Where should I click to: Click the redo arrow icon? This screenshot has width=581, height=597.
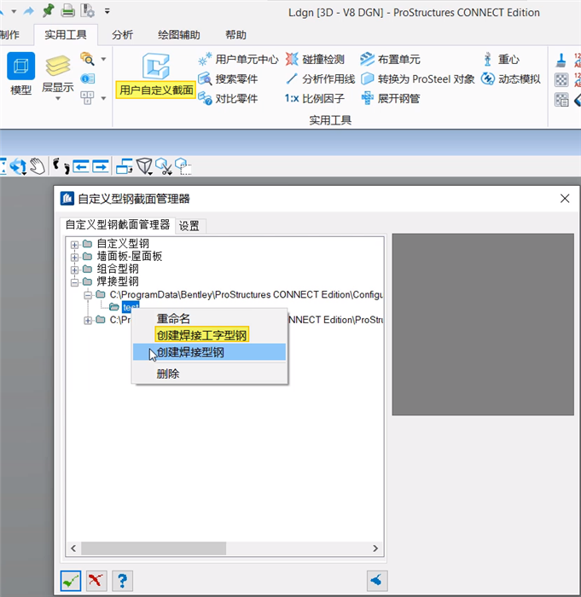coord(28,11)
